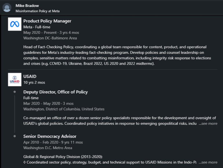Open the Mike Bradow profile name
This screenshot has width=223, height=168.
(x=27, y=6)
